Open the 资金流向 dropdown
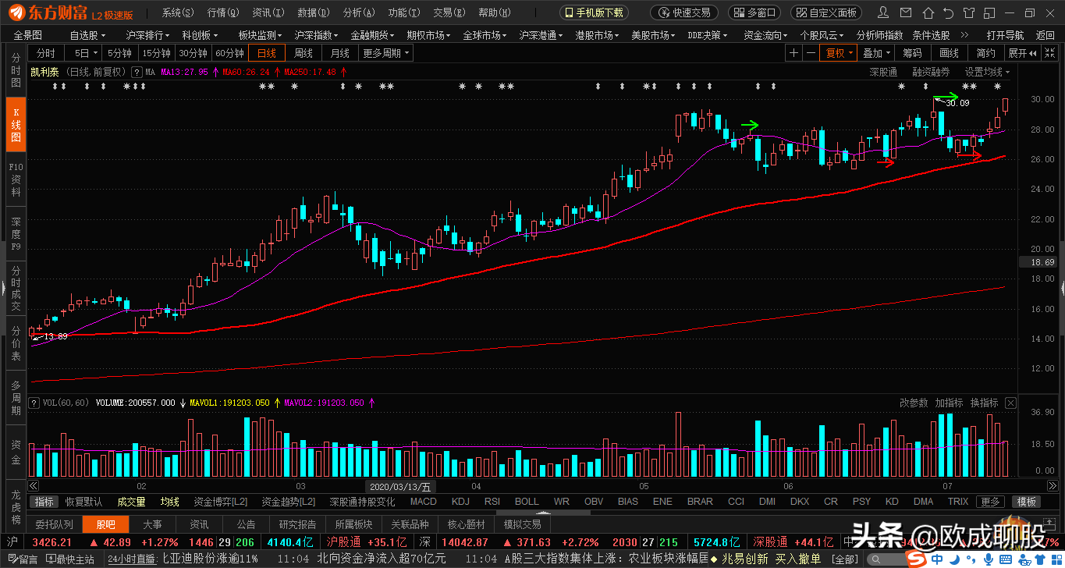 (764, 35)
